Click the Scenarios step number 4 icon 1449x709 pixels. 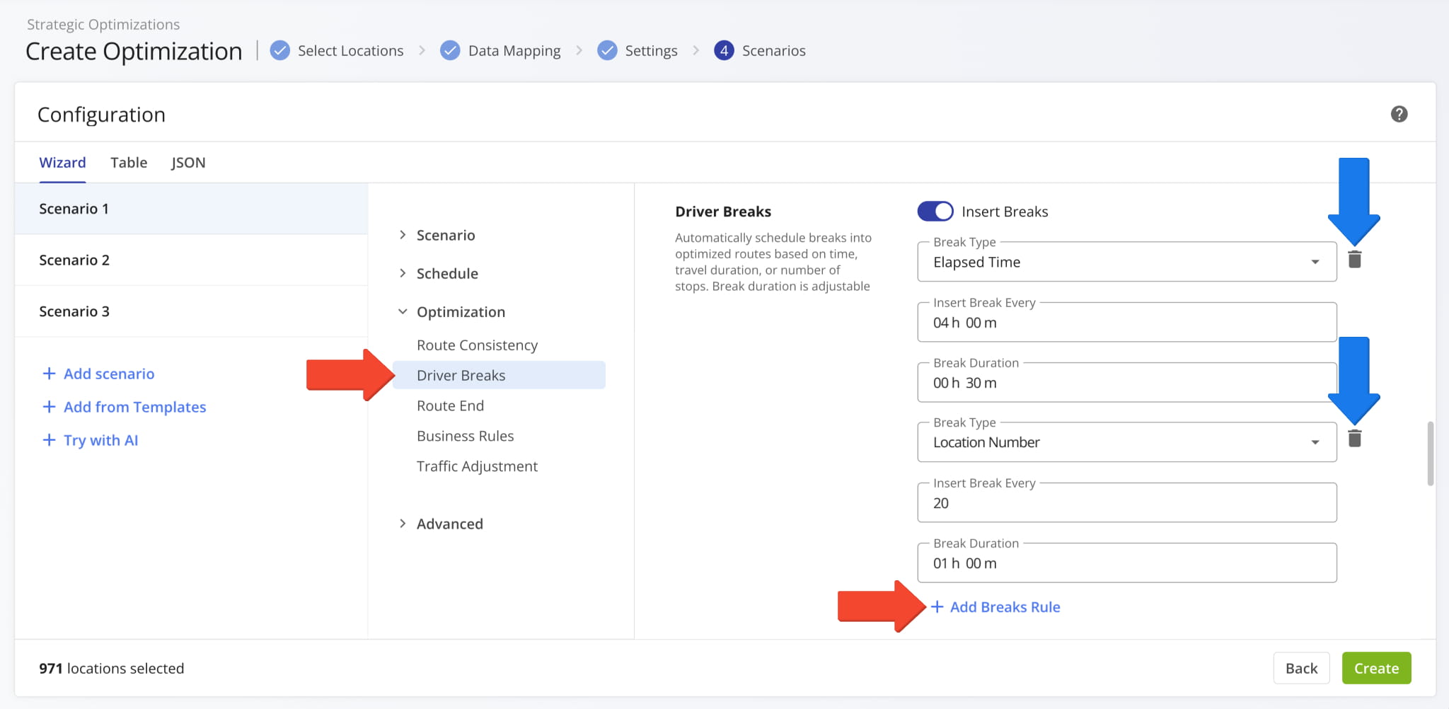[x=723, y=51]
